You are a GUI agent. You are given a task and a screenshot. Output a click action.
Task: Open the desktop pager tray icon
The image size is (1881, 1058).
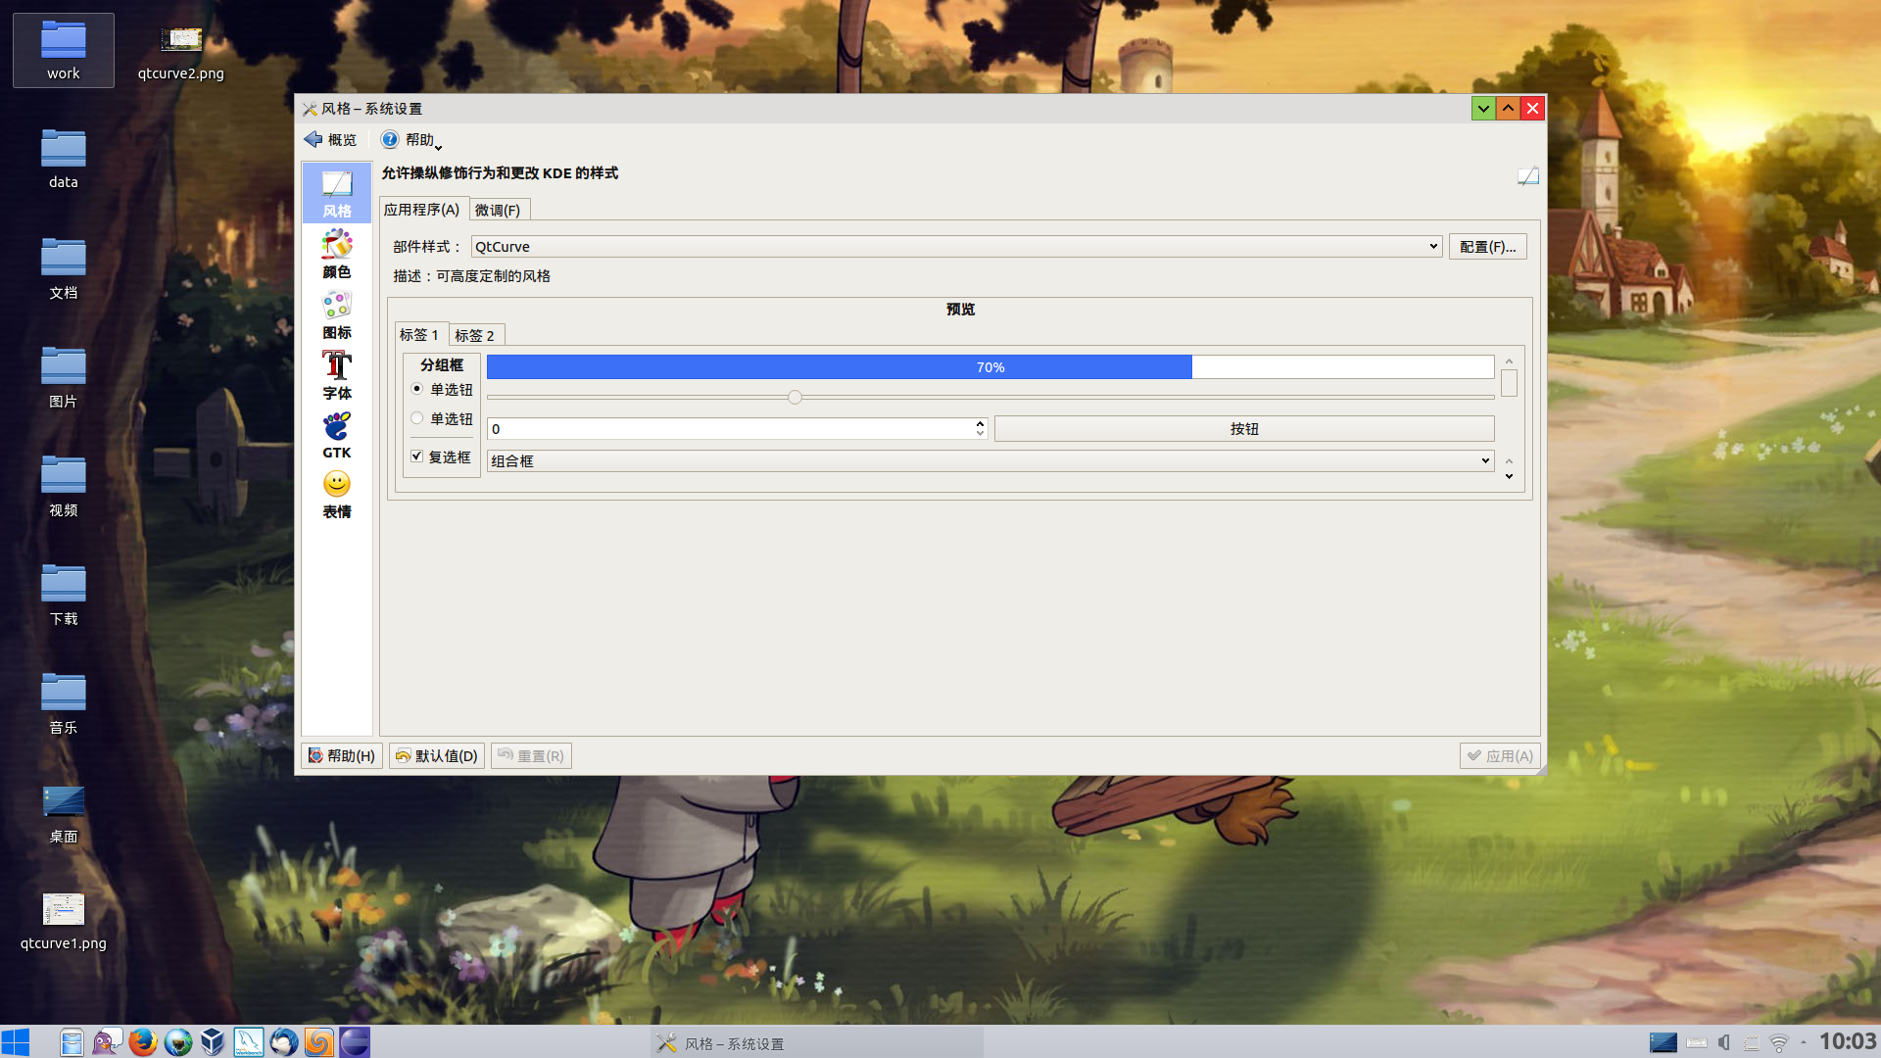pos(1663,1043)
